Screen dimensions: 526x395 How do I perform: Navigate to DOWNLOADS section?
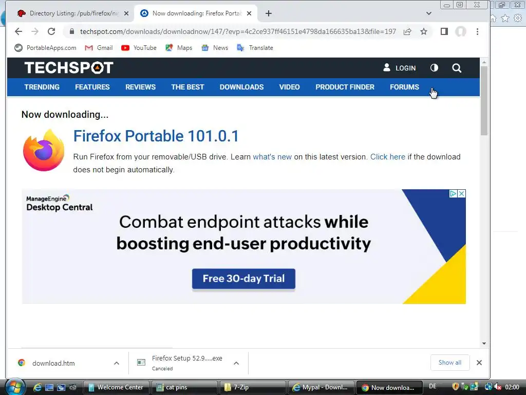tap(241, 87)
